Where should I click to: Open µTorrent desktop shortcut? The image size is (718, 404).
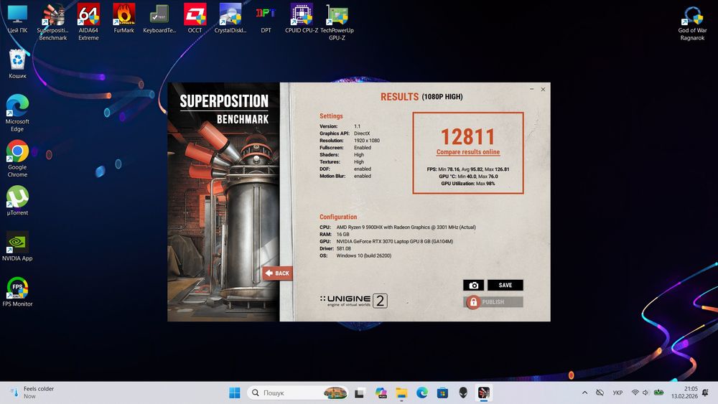[17, 200]
